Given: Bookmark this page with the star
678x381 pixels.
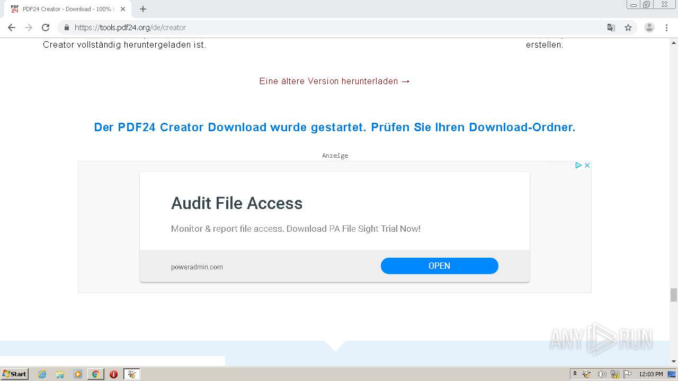Looking at the screenshot, I should pyautogui.click(x=628, y=28).
